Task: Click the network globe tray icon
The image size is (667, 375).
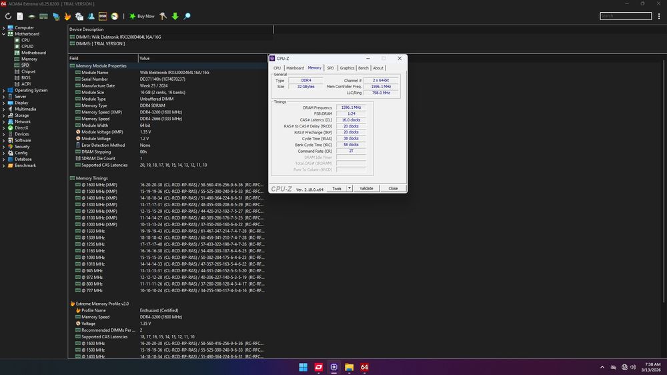Action: (624, 367)
